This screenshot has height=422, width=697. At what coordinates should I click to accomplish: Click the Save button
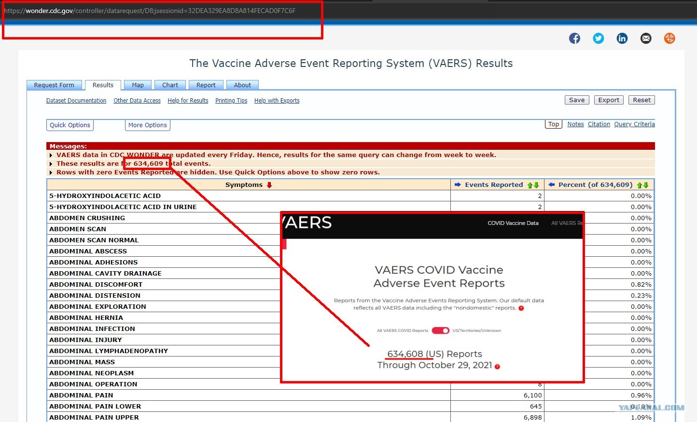point(577,100)
